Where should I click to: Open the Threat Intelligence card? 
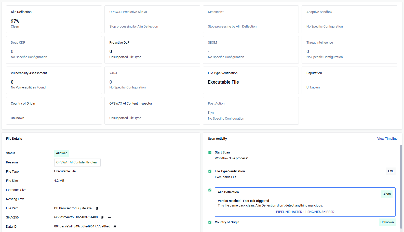click(349, 50)
